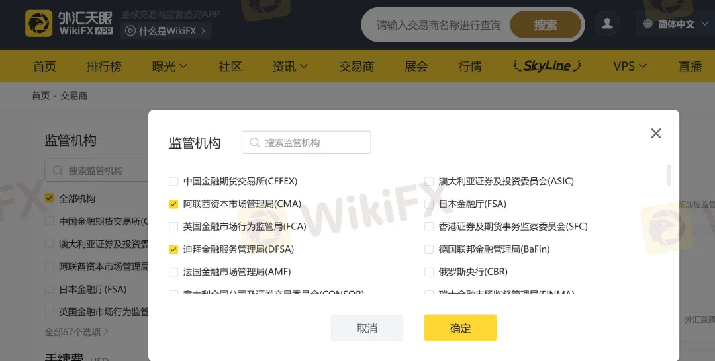The image size is (715, 361).
Task: Open the SkyLine laurel logo link
Action: [547, 67]
